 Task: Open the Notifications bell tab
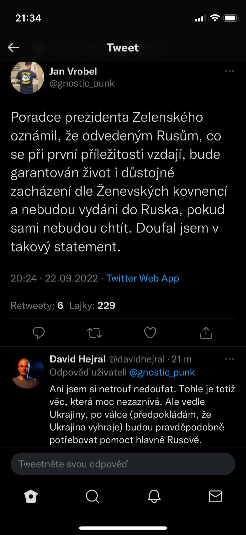(154, 497)
